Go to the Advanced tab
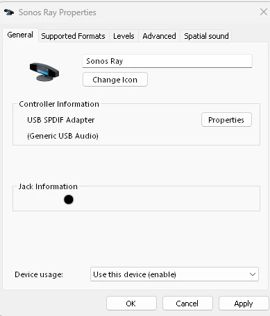 [x=159, y=36]
